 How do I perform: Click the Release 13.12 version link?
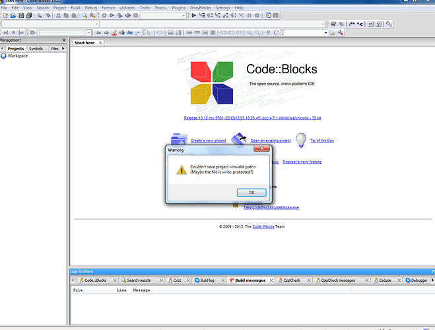pyautogui.click(x=252, y=118)
